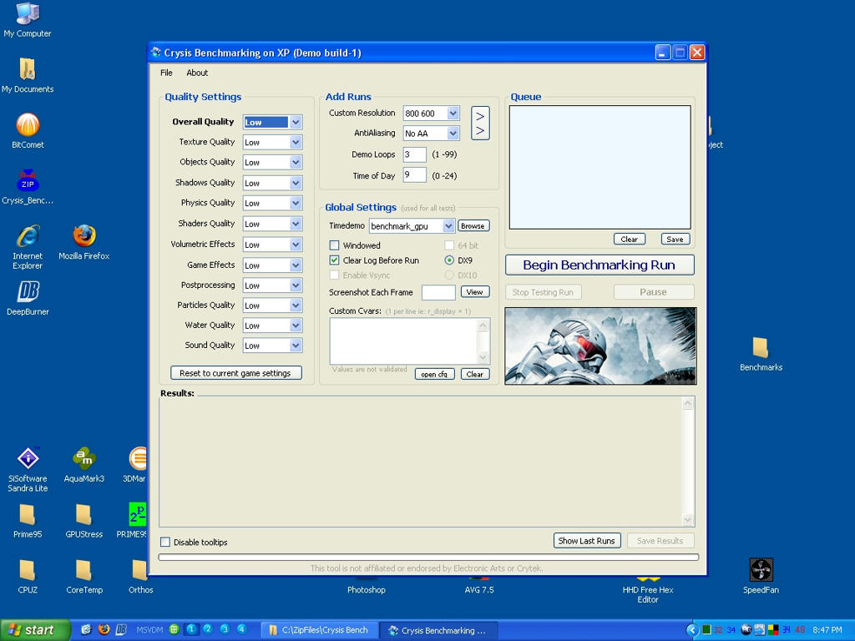Open the Texture Quality dropdown
Viewport: 855px width, 641px height.
pyautogui.click(x=296, y=142)
